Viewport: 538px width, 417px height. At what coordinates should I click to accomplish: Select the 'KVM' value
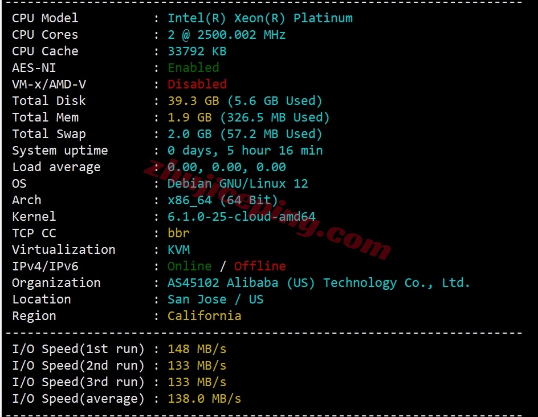pyautogui.click(x=178, y=249)
